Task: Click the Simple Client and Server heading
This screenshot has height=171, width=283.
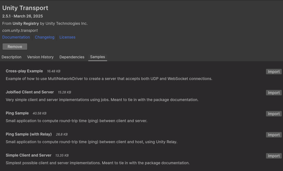Action: pyautogui.click(x=28, y=155)
